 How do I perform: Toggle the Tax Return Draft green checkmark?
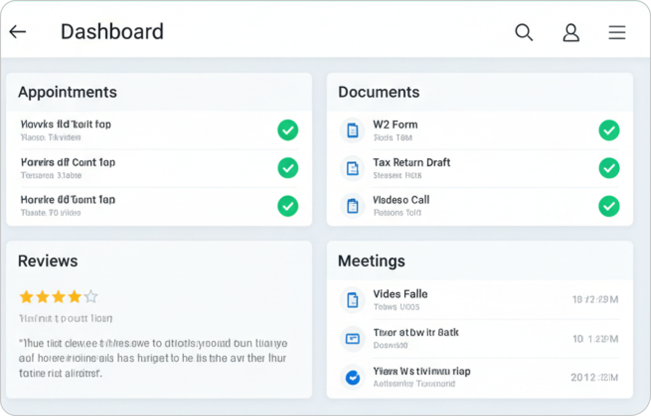point(609,168)
